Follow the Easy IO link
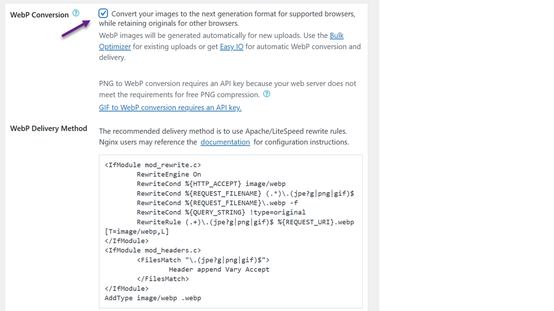Image resolution: width=554 pixels, height=311 pixels. [x=231, y=47]
